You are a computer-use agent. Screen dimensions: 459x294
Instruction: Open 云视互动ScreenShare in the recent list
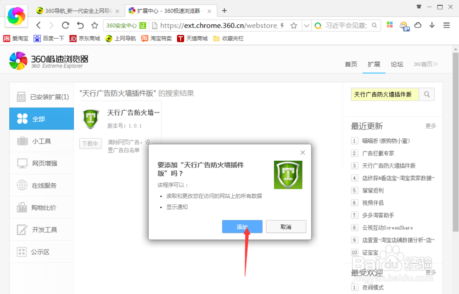(387, 227)
